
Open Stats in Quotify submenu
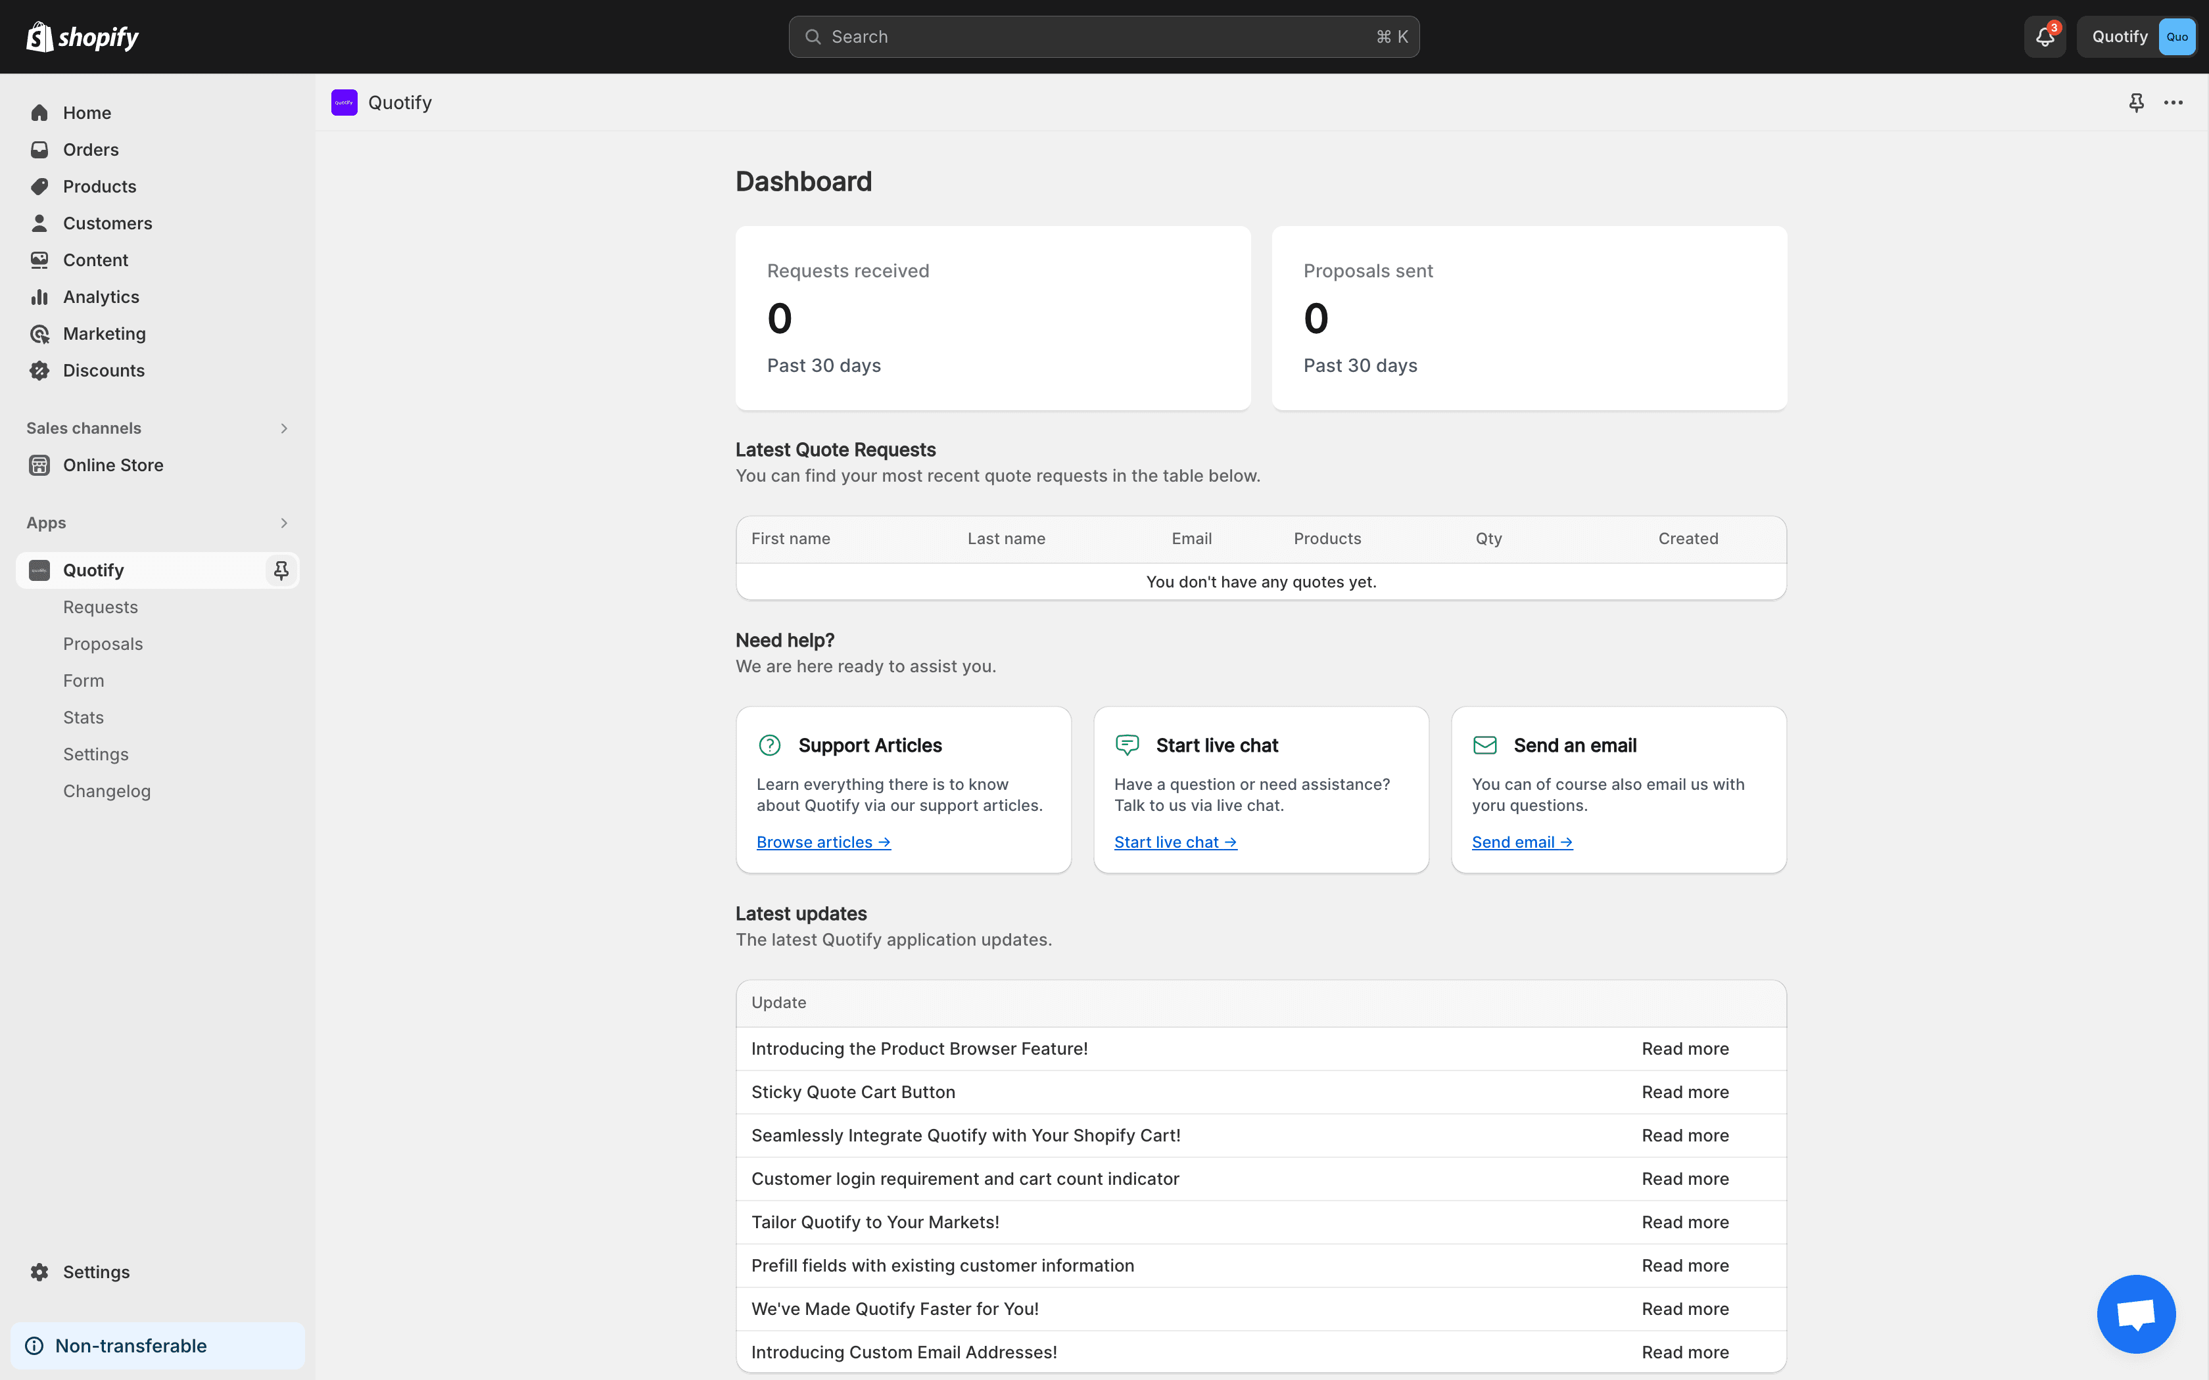[83, 718]
